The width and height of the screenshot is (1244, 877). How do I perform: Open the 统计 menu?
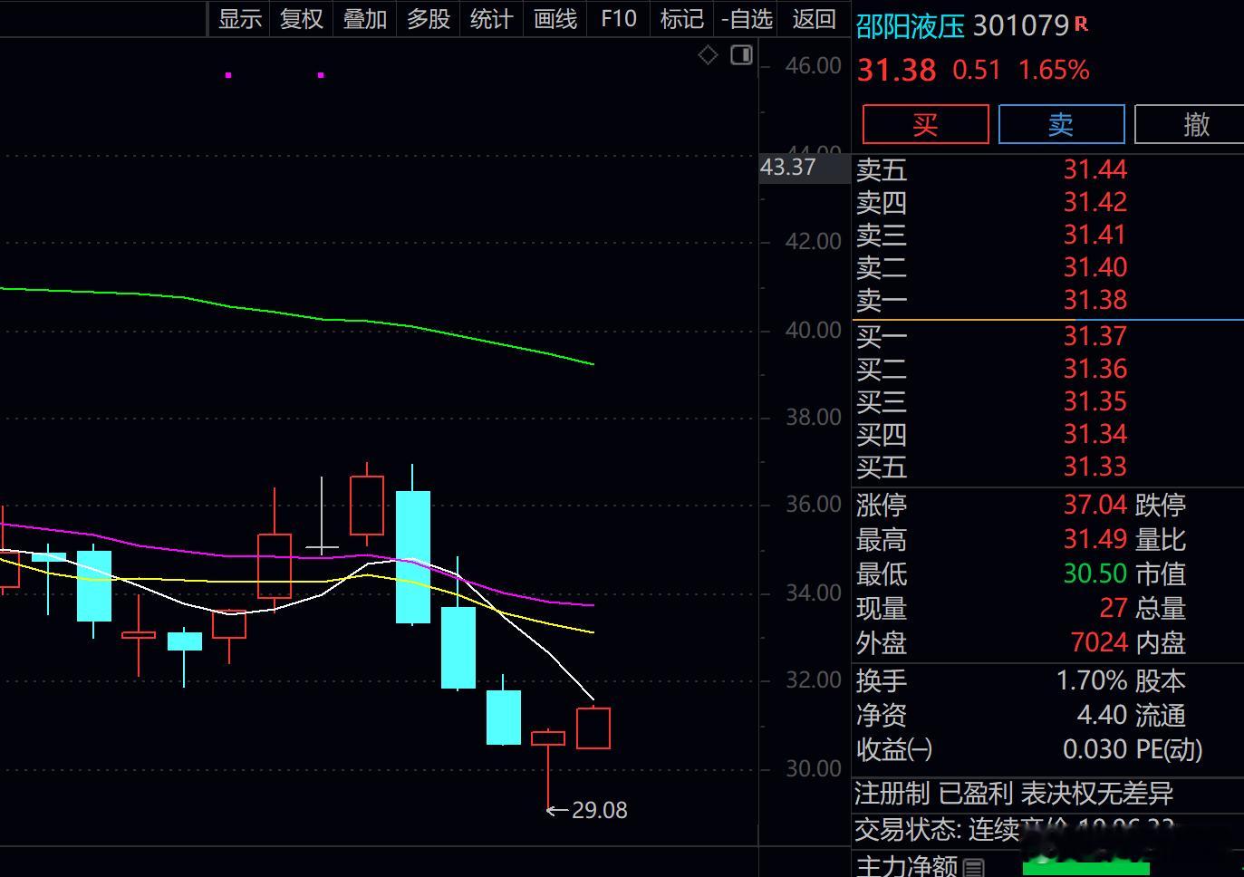pyautogui.click(x=492, y=19)
